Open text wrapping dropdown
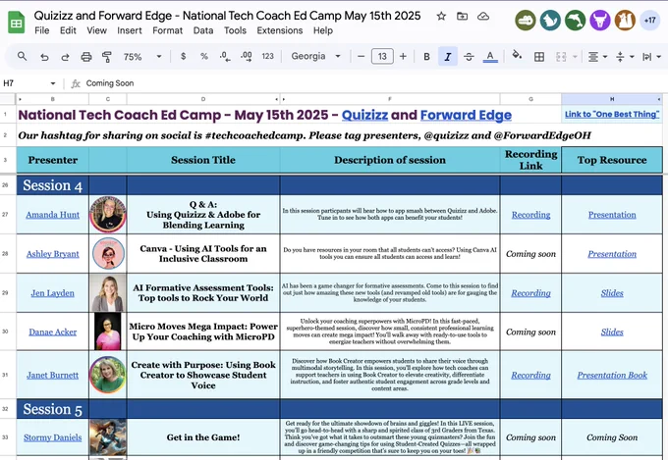Viewport: 668px width, 460px height. pos(652,57)
